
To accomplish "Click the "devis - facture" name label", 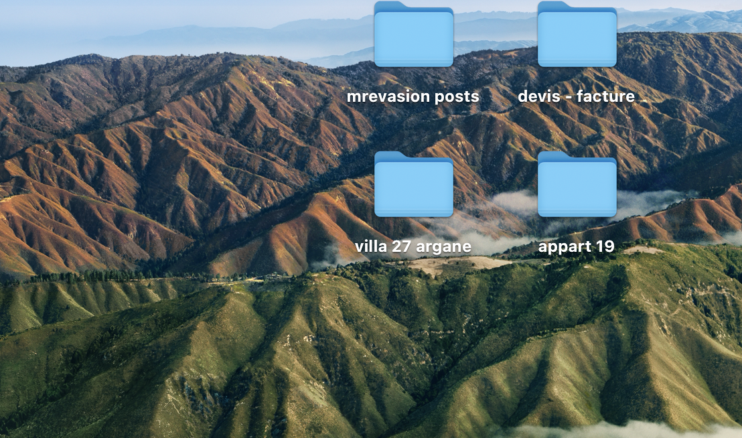I will pos(576,96).
